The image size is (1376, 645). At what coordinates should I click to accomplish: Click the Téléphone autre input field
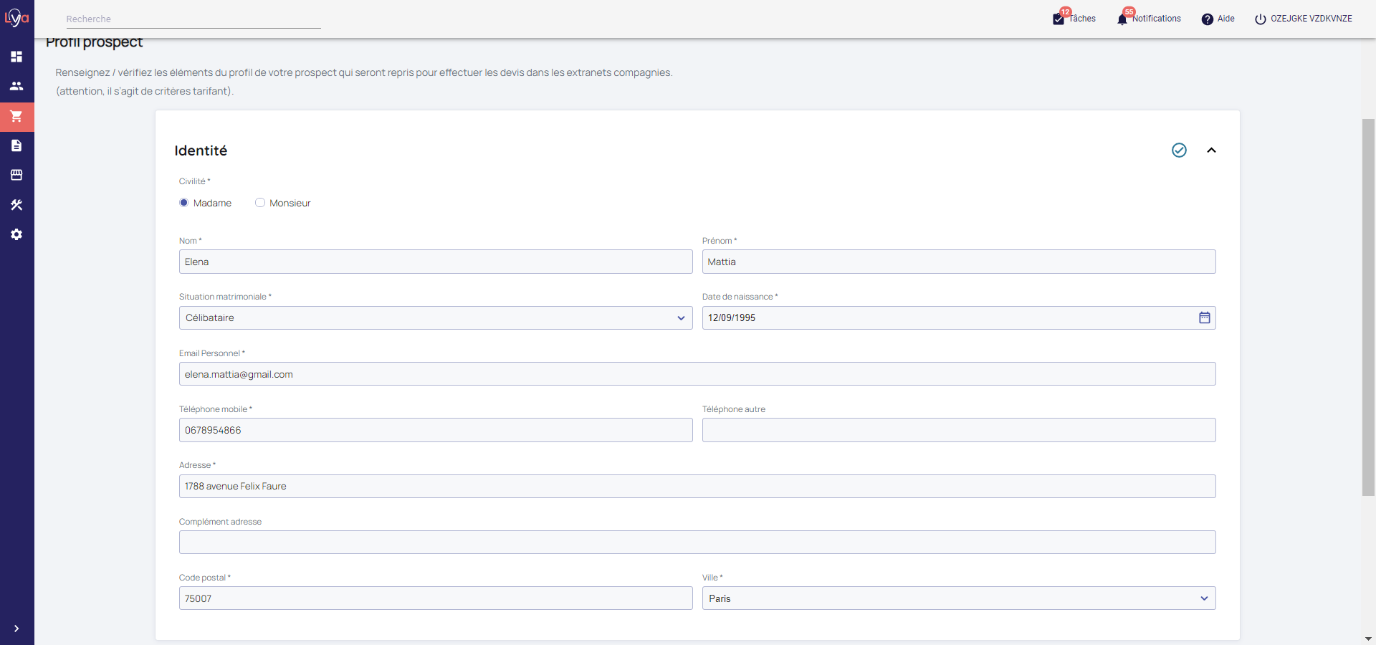pos(958,430)
